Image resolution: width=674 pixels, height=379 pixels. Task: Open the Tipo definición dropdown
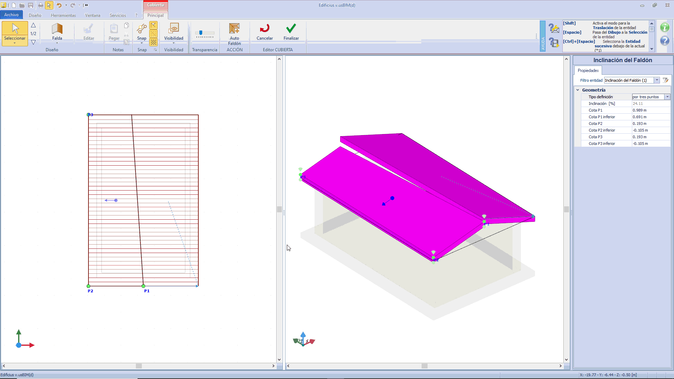pyautogui.click(x=667, y=97)
